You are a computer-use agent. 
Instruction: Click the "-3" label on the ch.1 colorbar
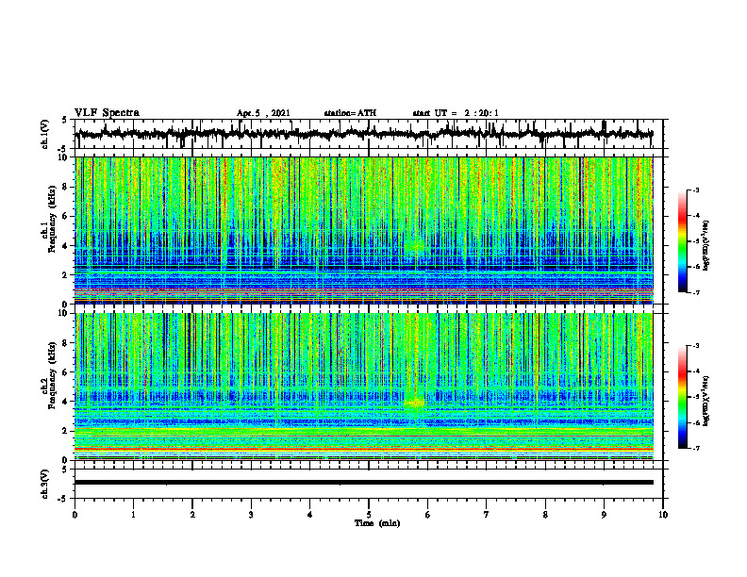point(696,190)
